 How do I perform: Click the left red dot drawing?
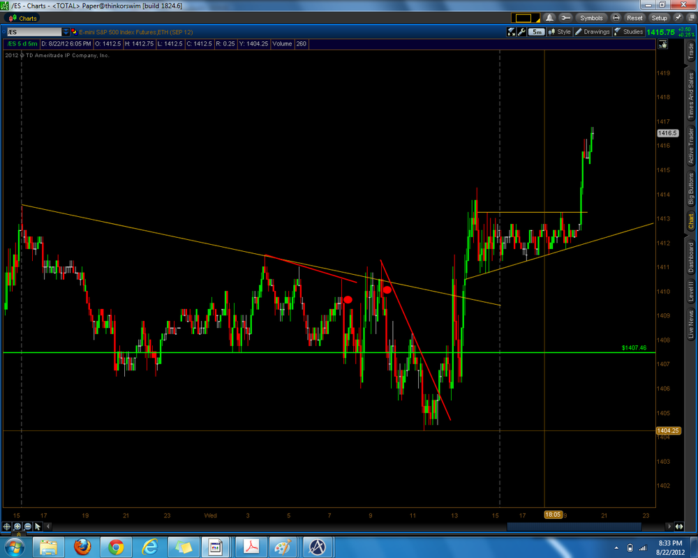click(348, 299)
